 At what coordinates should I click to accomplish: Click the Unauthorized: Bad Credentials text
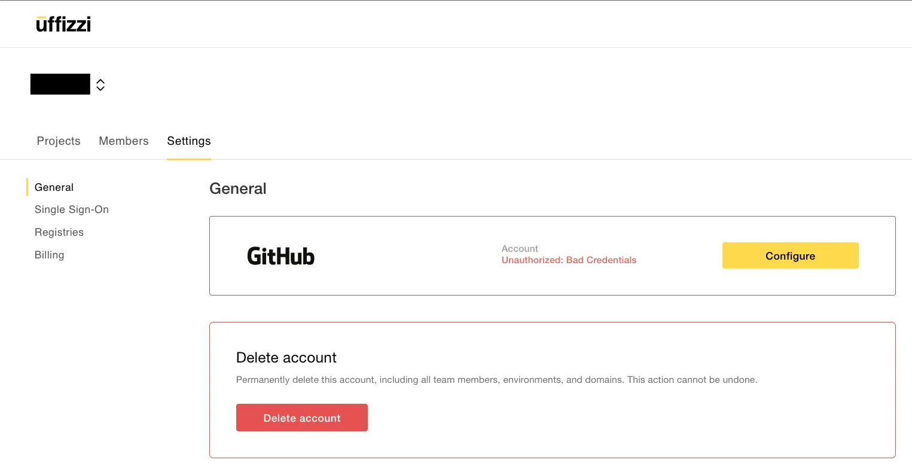(569, 260)
